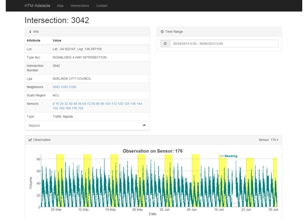The image size is (308, 219).
Task: Select sensor 8 link
Action: click(x=54, y=104)
